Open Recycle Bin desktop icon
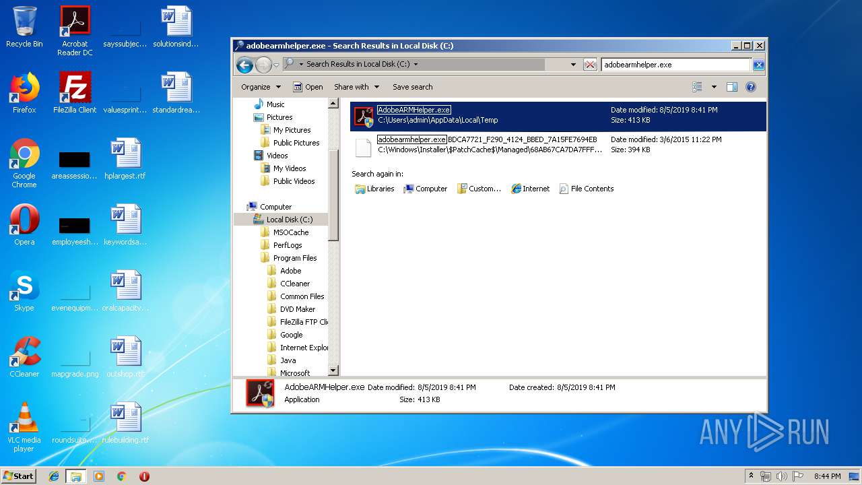 coord(24,27)
